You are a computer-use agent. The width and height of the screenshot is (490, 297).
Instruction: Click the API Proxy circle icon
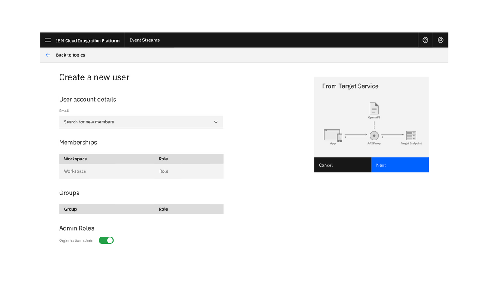(x=374, y=136)
